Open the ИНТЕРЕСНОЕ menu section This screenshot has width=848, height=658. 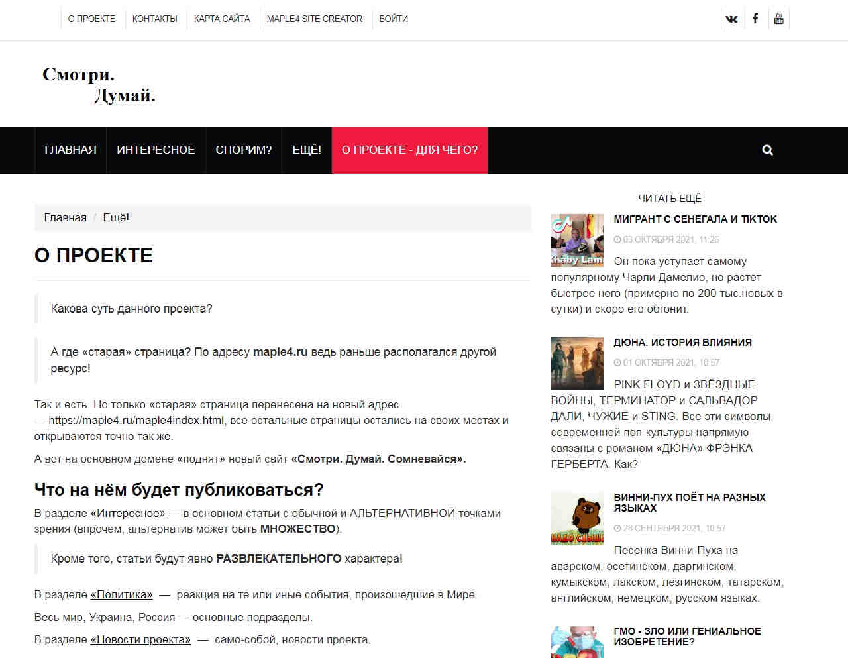(156, 150)
